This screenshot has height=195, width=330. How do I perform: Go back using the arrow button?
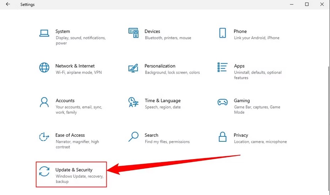(8, 4)
